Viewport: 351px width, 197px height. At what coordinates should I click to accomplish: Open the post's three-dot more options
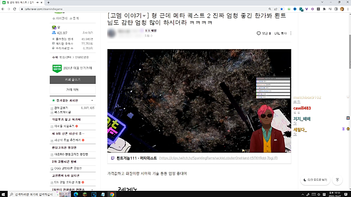click(291, 33)
